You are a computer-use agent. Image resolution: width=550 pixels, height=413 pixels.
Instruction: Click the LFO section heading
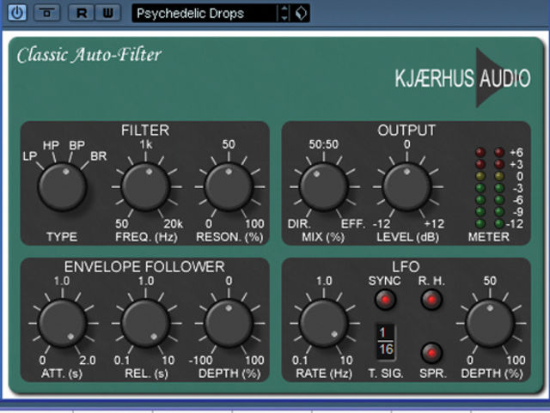406,267
